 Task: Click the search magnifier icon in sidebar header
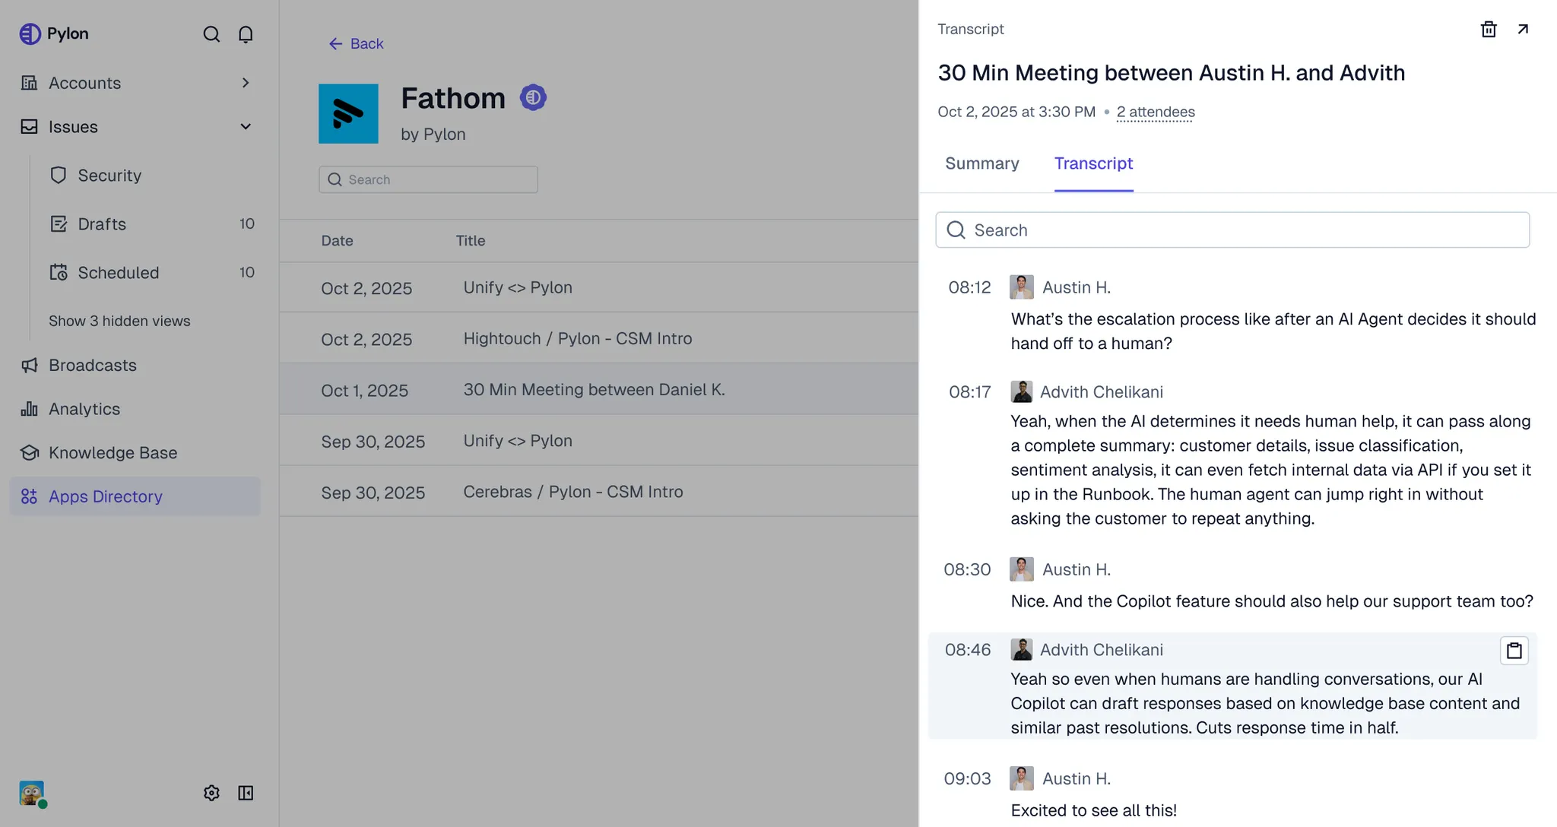click(x=211, y=34)
